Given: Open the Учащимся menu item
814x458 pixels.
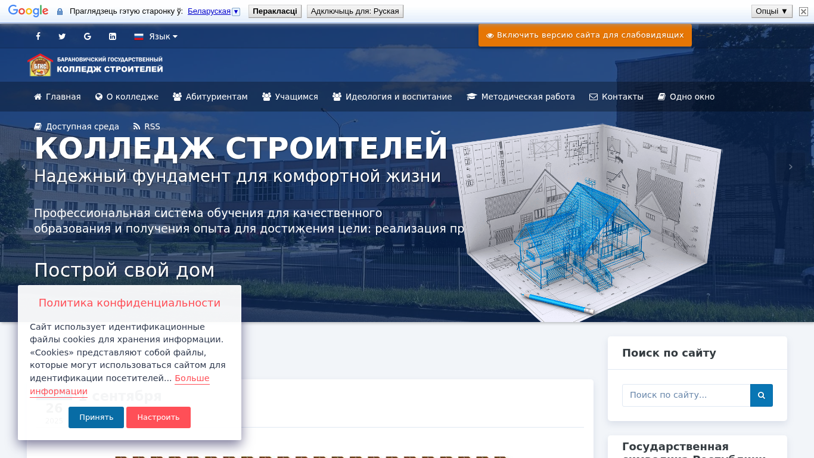Looking at the screenshot, I should click(290, 97).
